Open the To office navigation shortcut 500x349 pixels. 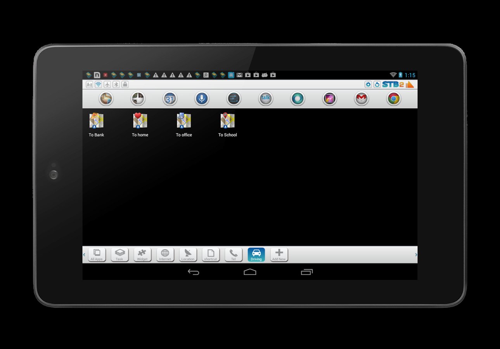[183, 121]
